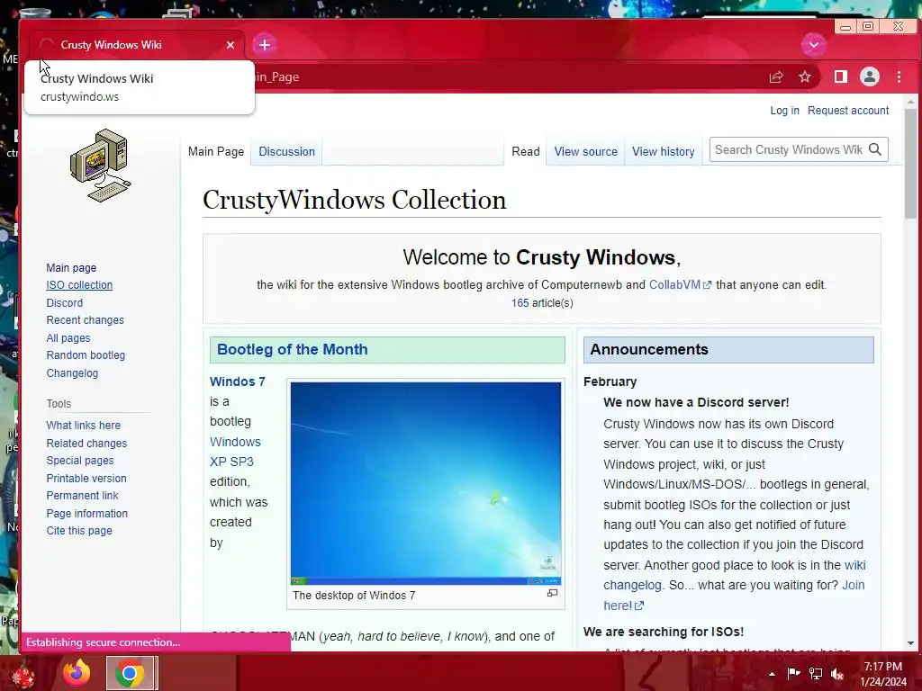Open the View history tab
The width and height of the screenshot is (922, 691).
tap(664, 151)
